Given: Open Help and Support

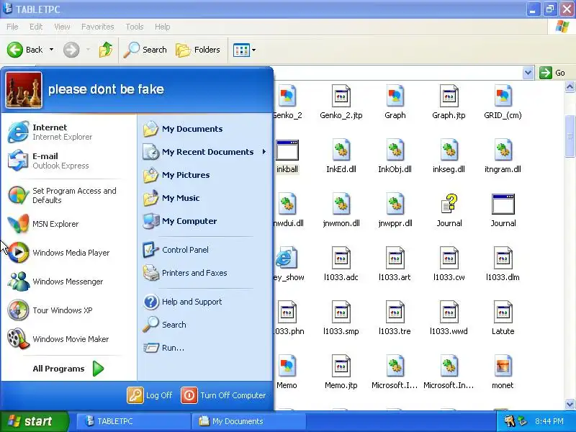Looking at the screenshot, I should [183, 302].
